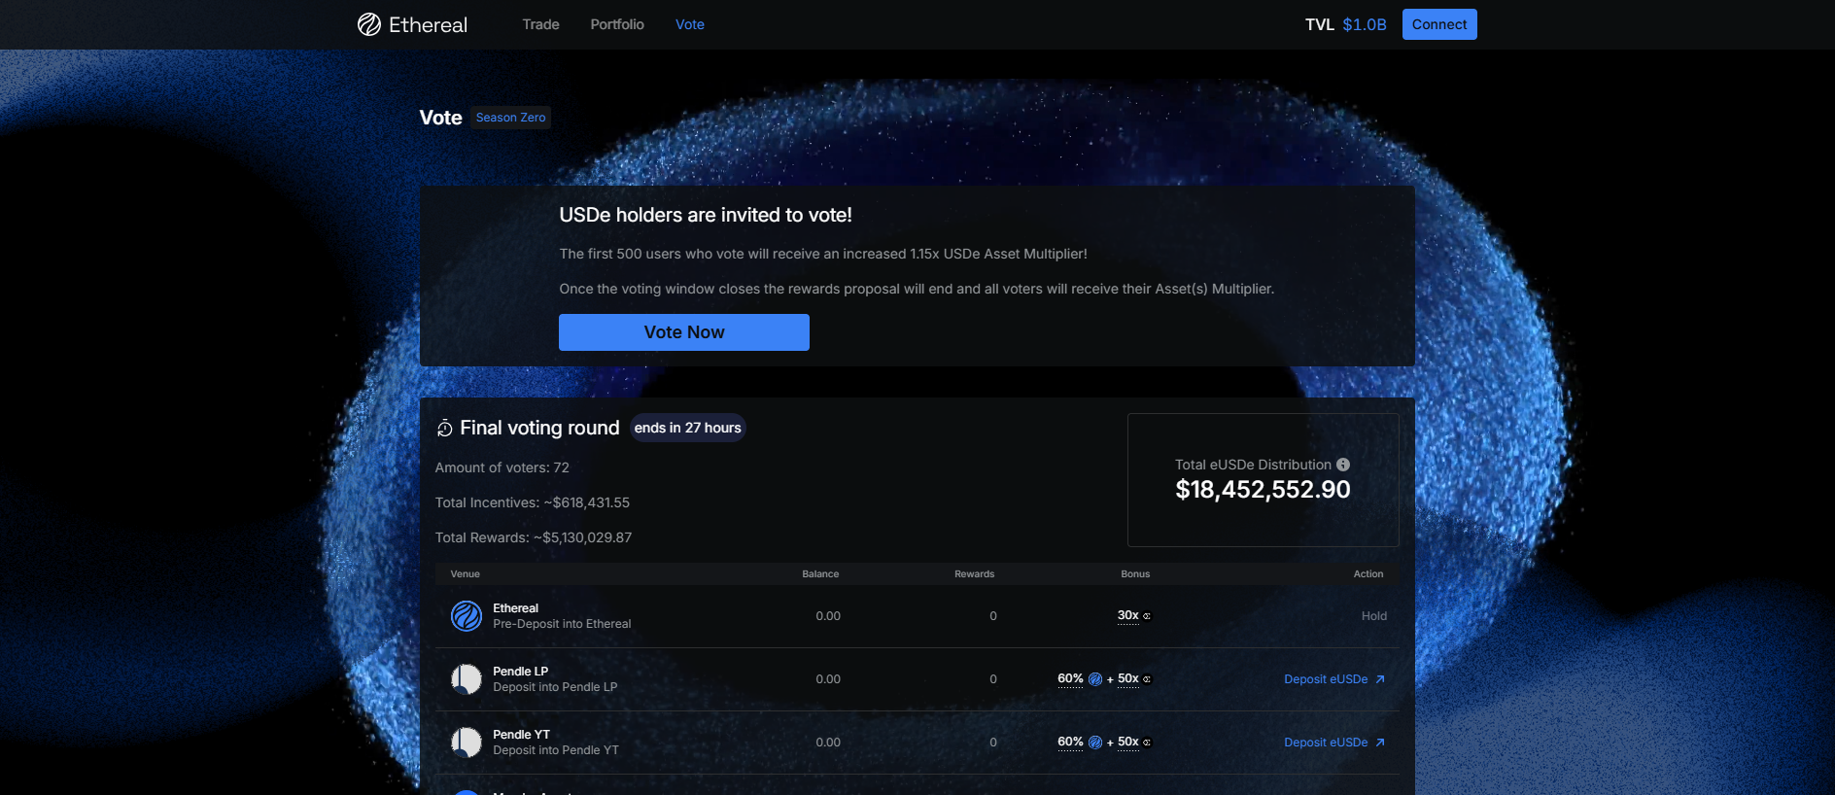1835x795 pixels.
Task: Click the Ethereal token icon in Pendle LP row
Action: click(1095, 679)
